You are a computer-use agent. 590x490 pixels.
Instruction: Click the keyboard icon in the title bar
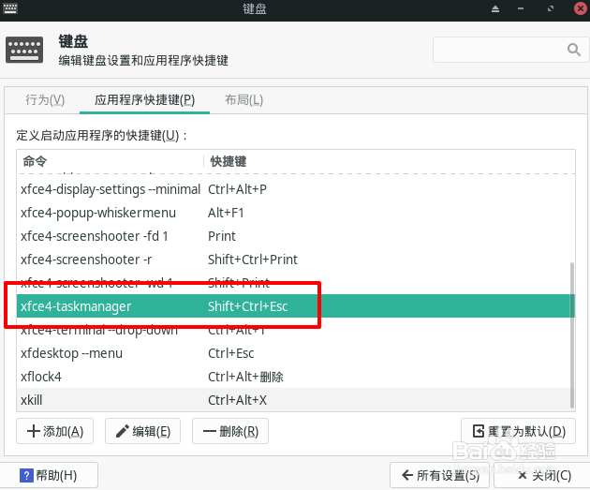(x=10, y=8)
